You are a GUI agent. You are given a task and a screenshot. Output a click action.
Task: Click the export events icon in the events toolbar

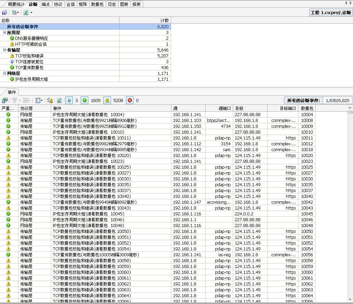coord(4,100)
